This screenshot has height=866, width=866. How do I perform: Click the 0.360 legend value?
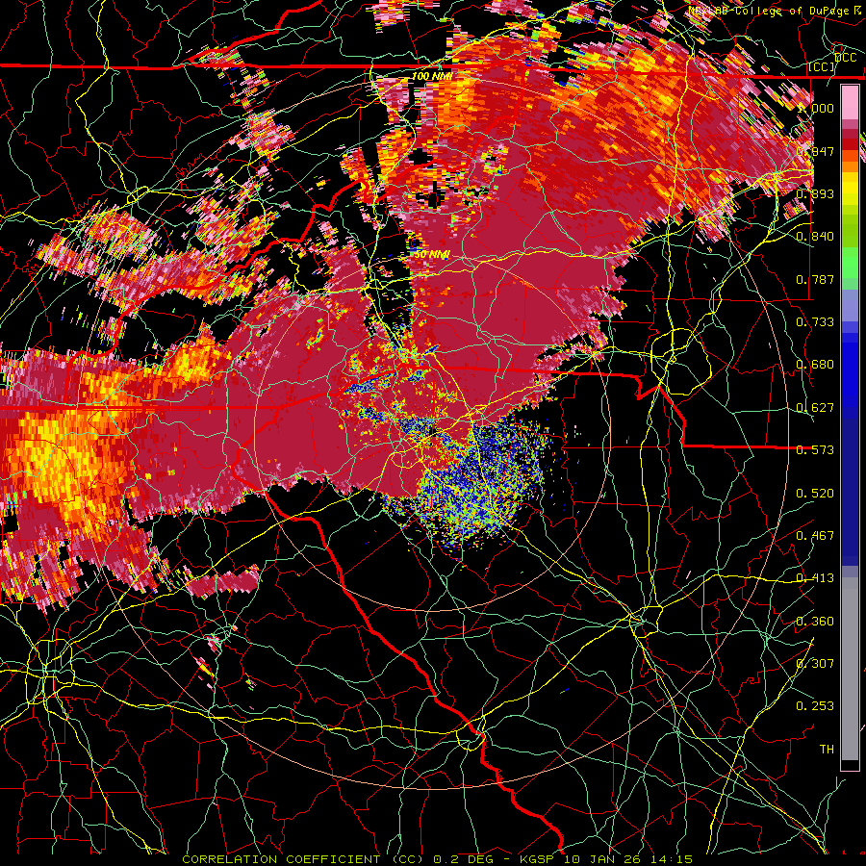click(x=815, y=621)
